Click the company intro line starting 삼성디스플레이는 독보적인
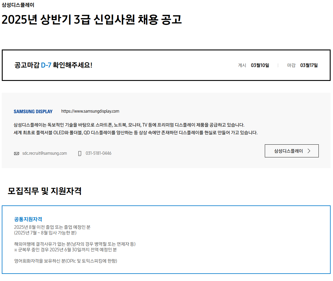The width and height of the screenshot is (333, 281). [x=129, y=125]
